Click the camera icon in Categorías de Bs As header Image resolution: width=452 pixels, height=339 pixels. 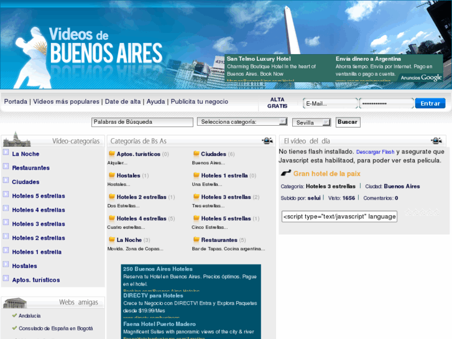click(267, 141)
